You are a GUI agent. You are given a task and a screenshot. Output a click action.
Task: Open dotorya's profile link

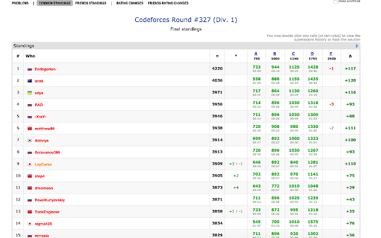click(x=42, y=140)
